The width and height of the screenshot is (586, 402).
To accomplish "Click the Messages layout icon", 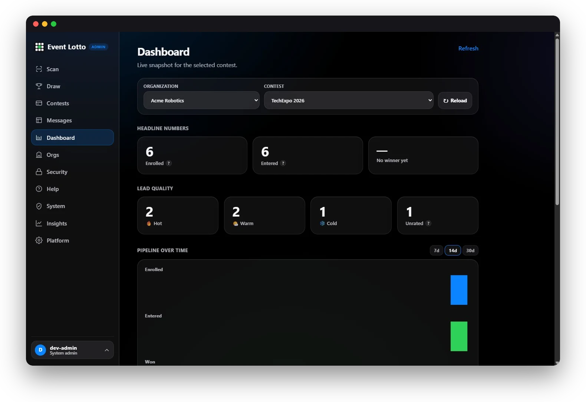I will point(39,120).
